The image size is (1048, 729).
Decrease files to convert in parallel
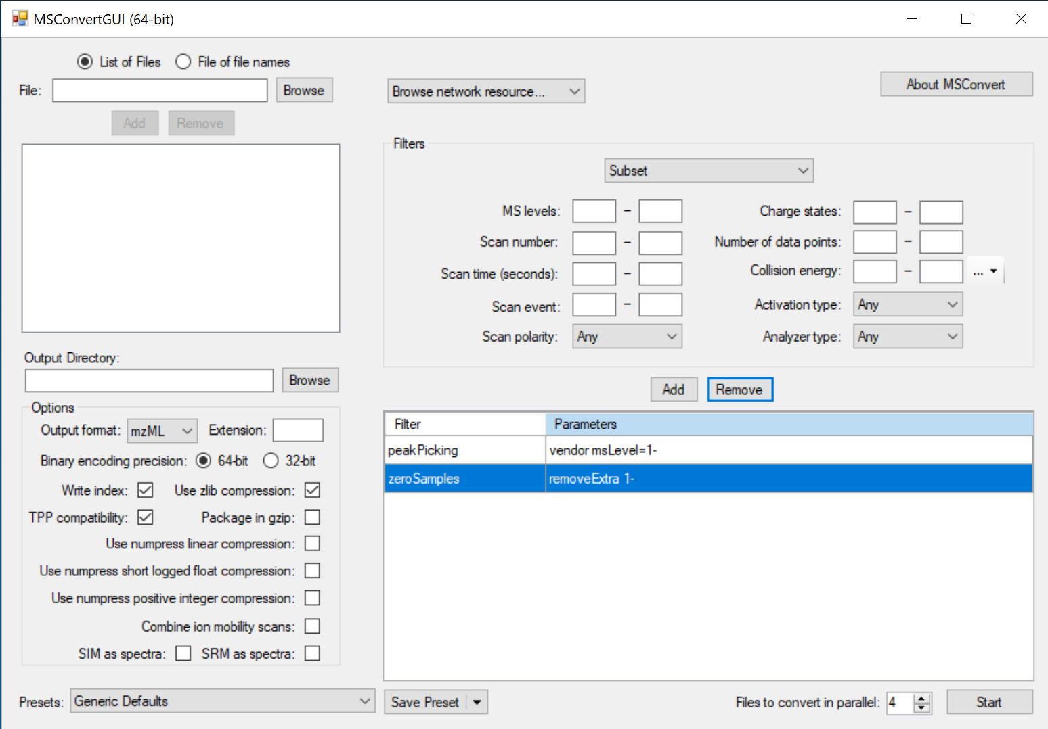click(x=922, y=708)
